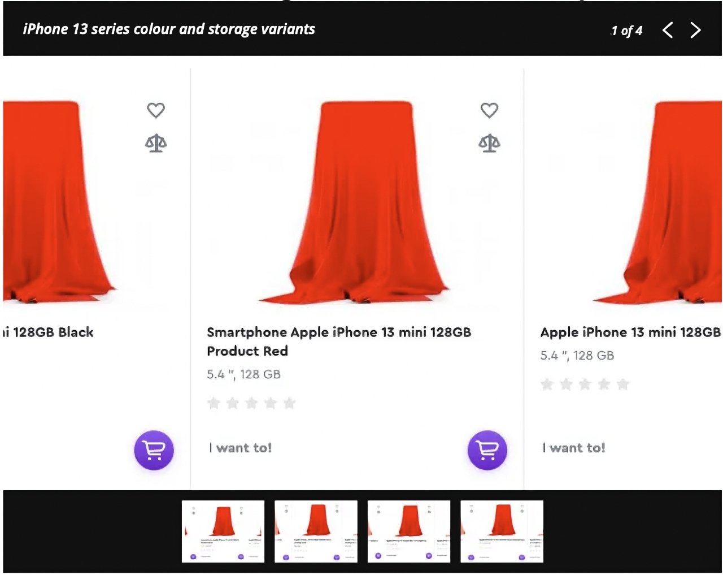Compare Product Red iPhone with scales icon

click(x=489, y=143)
